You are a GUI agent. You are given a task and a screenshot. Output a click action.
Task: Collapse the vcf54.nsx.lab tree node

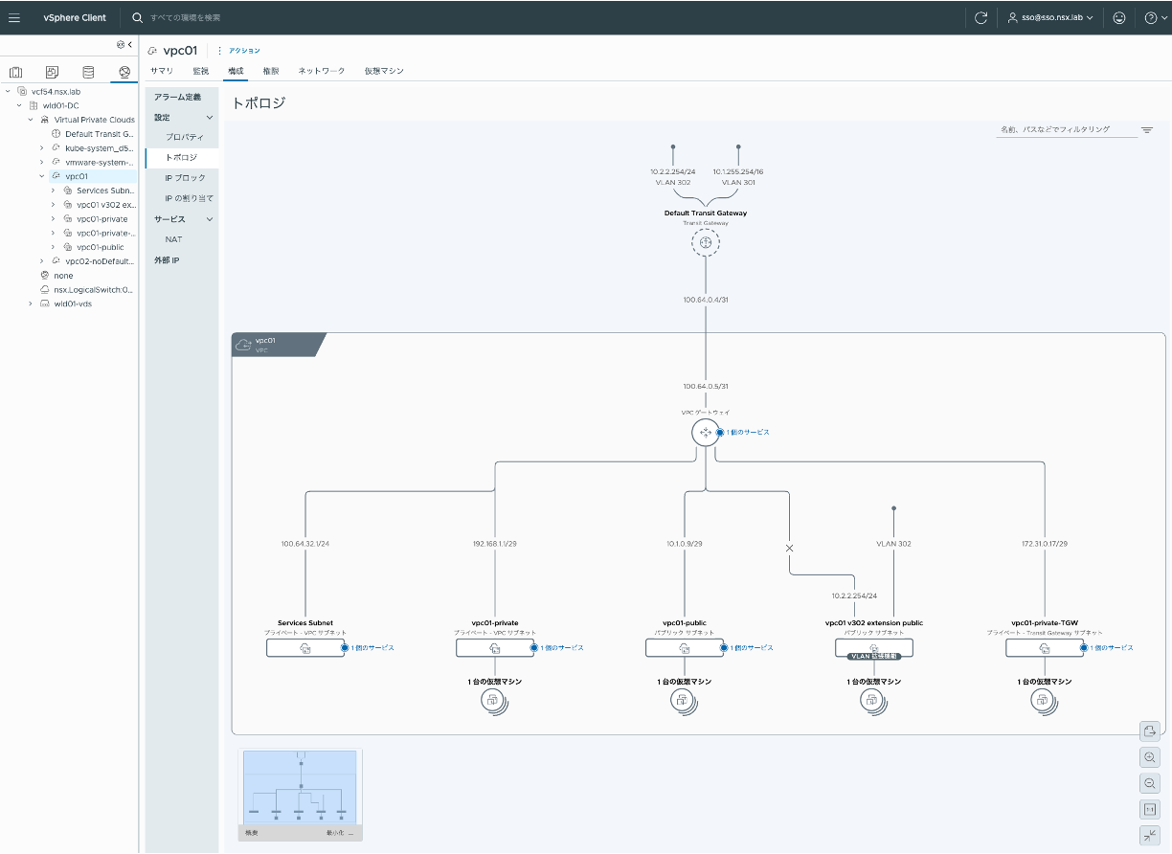[8, 92]
